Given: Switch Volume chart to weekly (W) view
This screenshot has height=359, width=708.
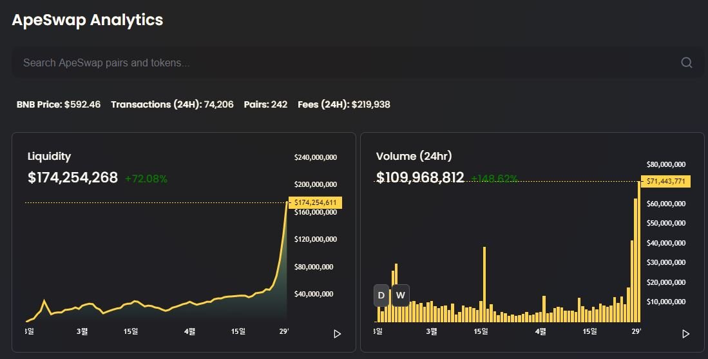Looking at the screenshot, I should pyautogui.click(x=400, y=295).
